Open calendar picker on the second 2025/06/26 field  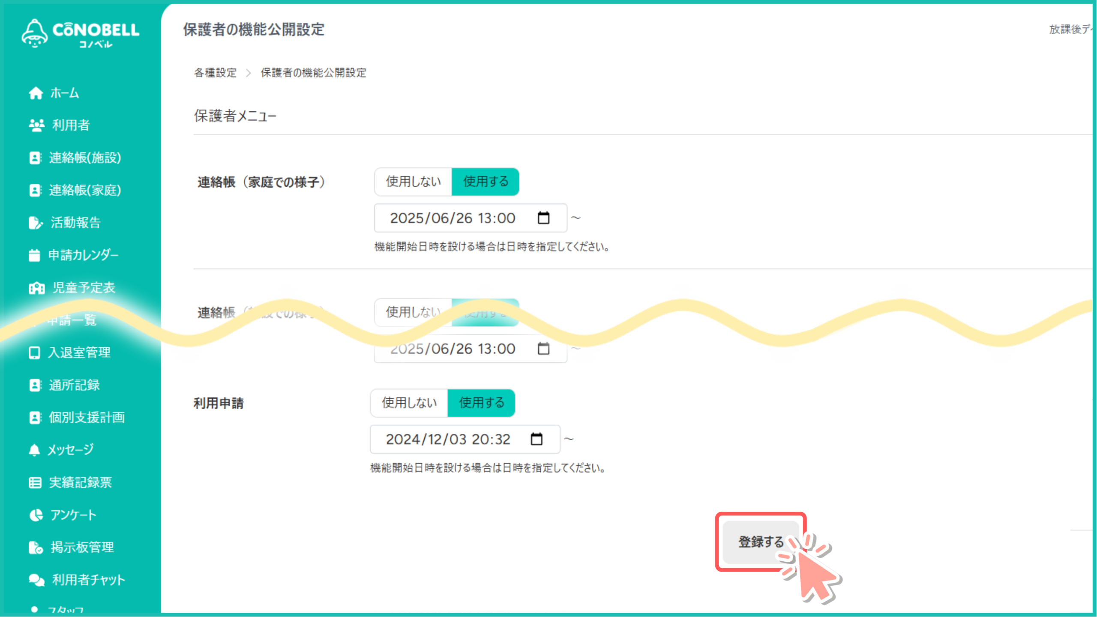coord(543,349)
